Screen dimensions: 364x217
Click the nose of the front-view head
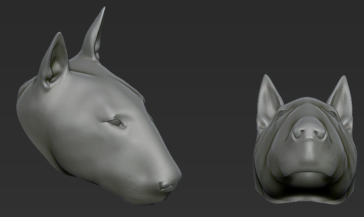pos(309,132)
